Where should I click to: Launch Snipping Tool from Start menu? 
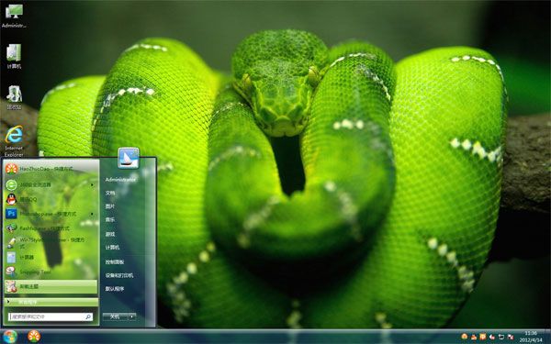(x=51, y=272)
